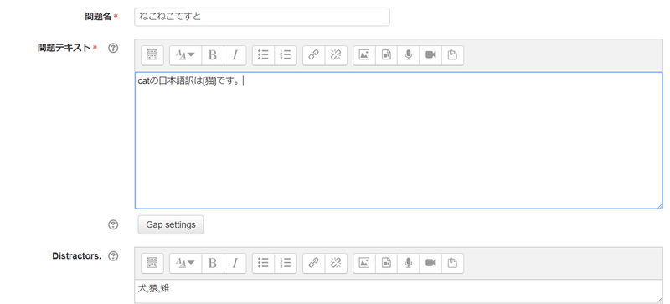Record video in 問題テキスト editor
Screen dimensions: 670x304
pos(430,55)
